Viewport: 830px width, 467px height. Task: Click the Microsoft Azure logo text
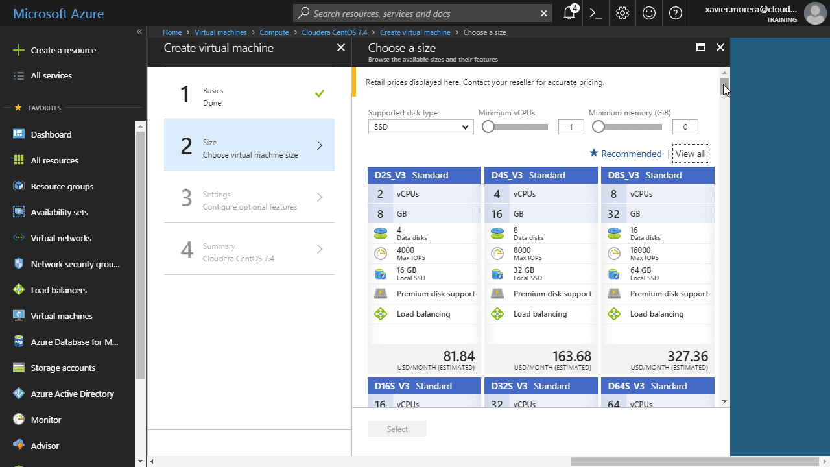(58, 13)
